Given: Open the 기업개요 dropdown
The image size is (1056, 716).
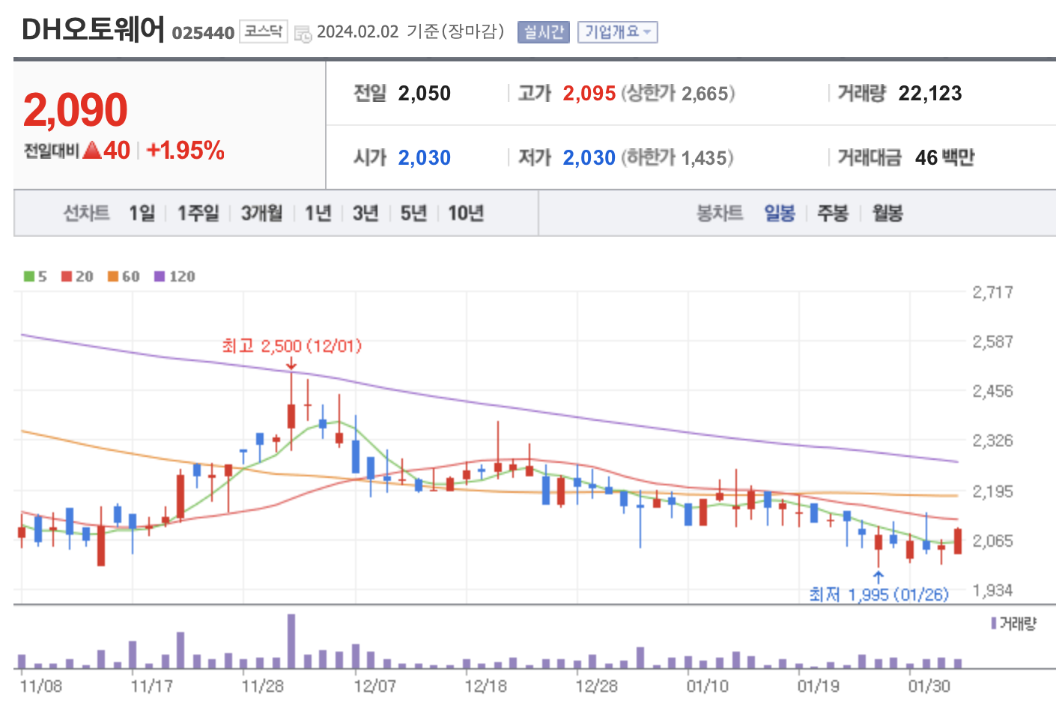Looking at the screenshot, I should [618, 32].
